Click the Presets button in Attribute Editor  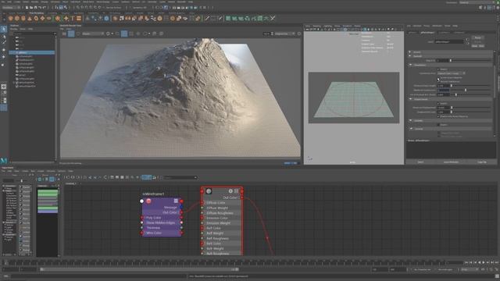(x=477, y=41)
